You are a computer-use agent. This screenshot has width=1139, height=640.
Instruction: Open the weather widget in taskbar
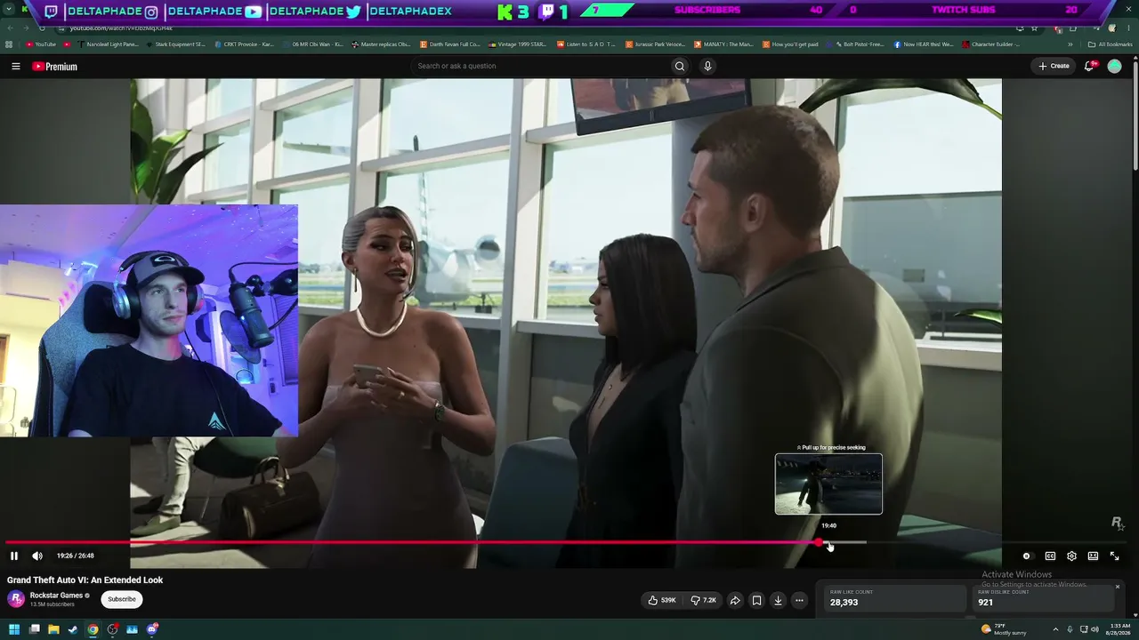pyautogui.click(x=1004, y=629)
